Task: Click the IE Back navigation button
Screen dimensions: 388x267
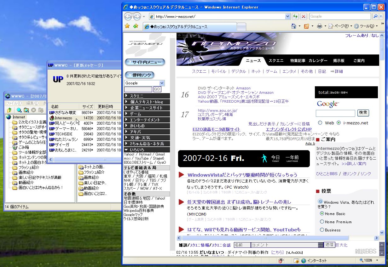Action: tap(128, 16)
